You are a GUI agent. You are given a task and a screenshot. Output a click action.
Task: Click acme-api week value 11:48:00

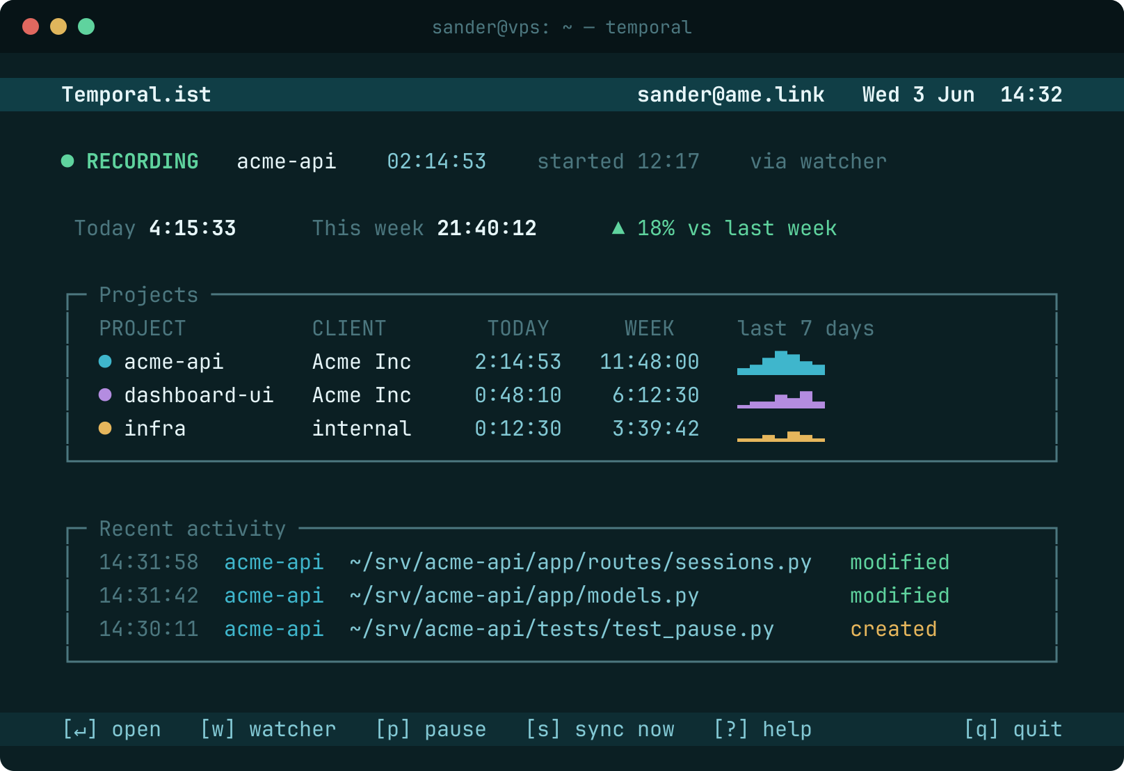[x=650, y=362]
